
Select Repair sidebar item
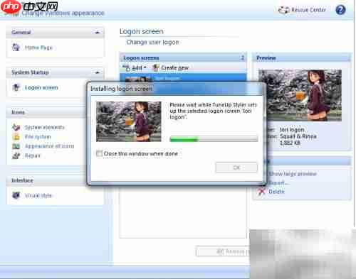(x=33, y=155)
